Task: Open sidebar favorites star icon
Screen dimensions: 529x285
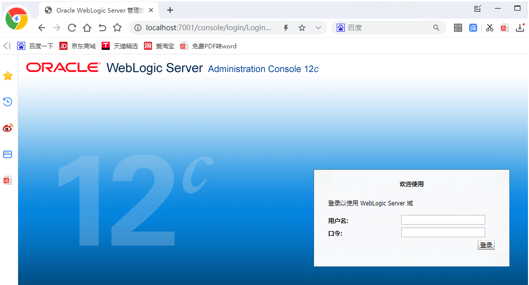Action: click(8, 76)
